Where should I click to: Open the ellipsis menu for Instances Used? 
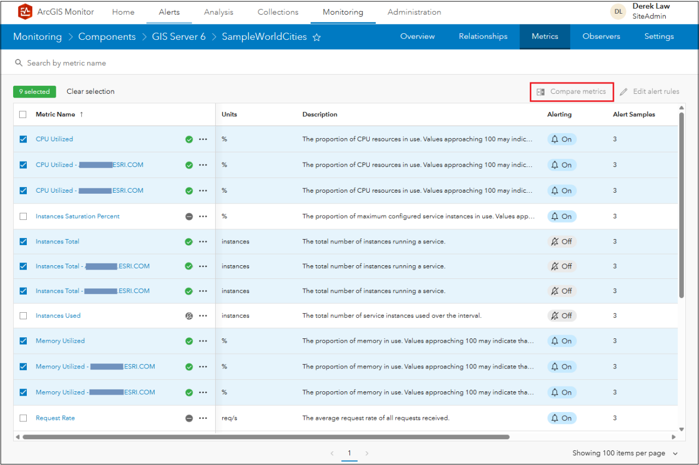tap(203, 315)
